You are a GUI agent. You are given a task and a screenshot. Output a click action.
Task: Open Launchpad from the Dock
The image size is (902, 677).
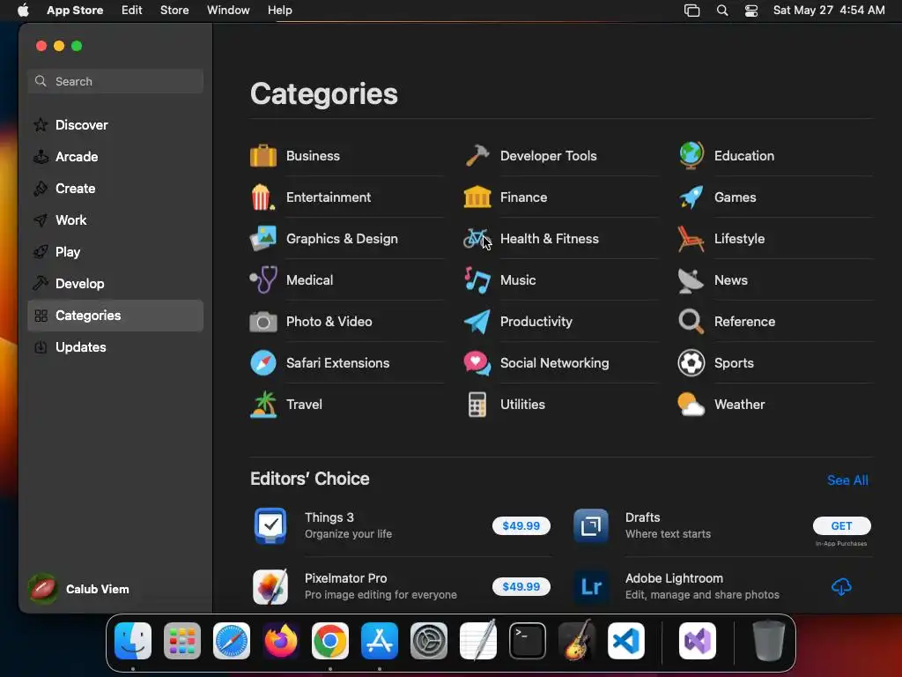[x=182, y=641]
